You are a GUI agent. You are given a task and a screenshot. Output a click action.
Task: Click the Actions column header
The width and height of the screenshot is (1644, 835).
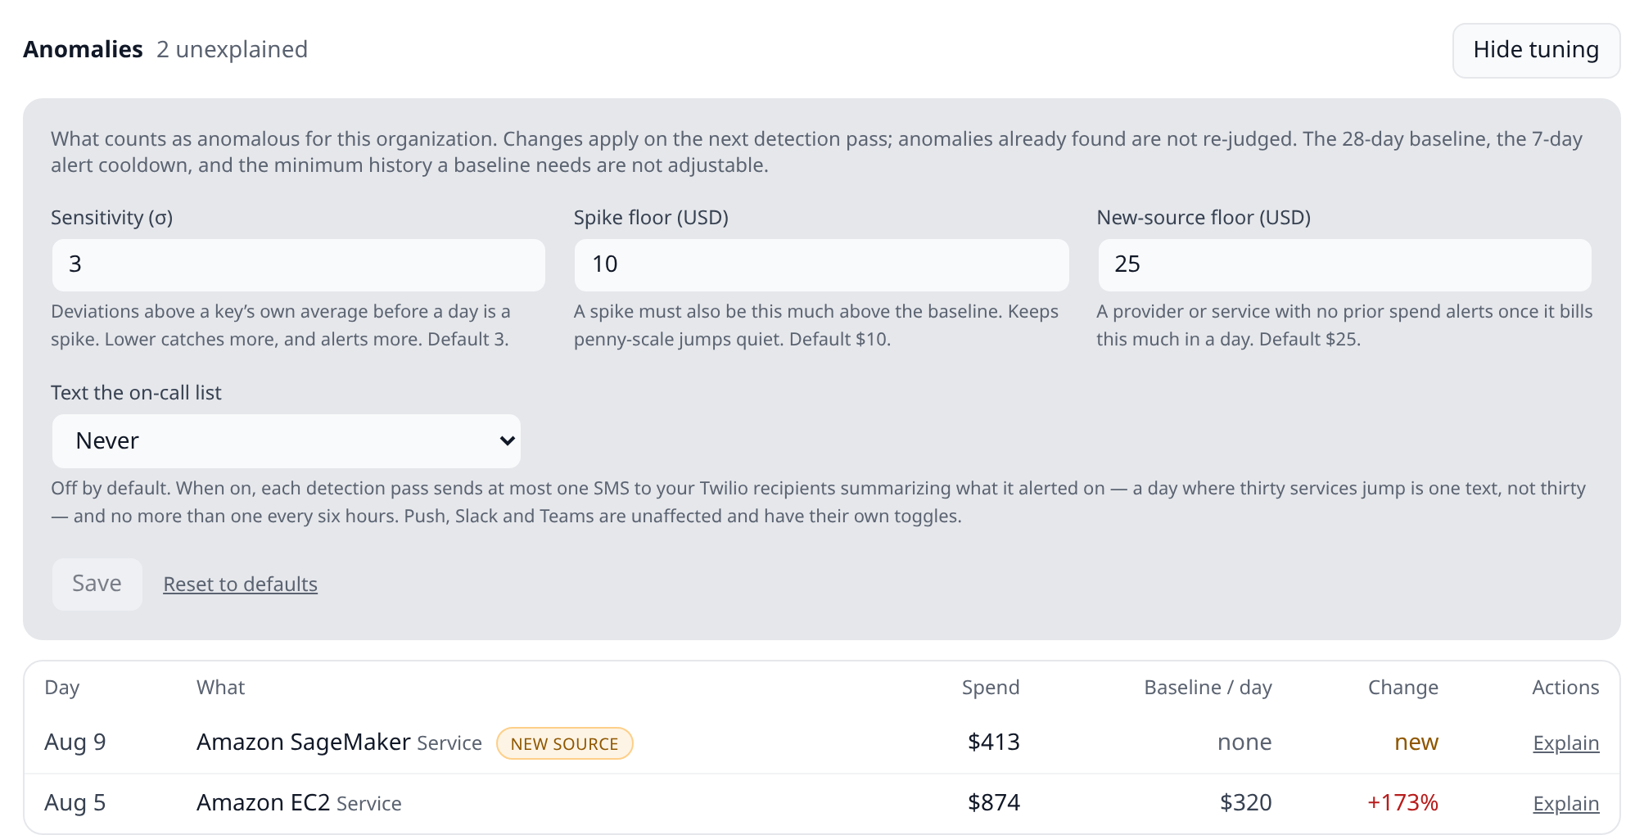(1565, 688)
